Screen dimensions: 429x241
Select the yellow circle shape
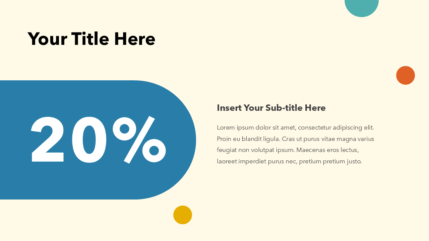183,215
